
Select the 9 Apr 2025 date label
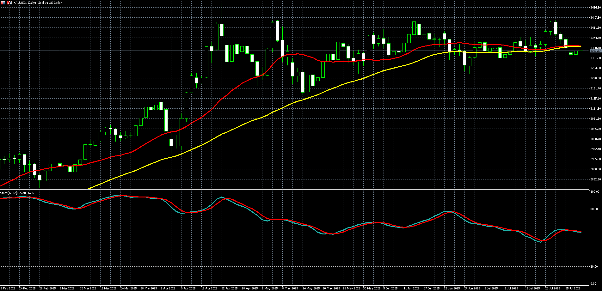coord(188,288)
